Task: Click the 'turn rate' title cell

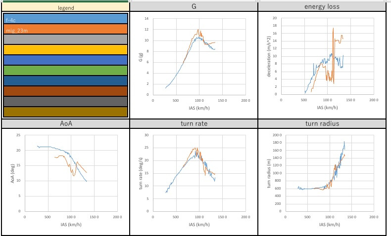Action: 194,123
